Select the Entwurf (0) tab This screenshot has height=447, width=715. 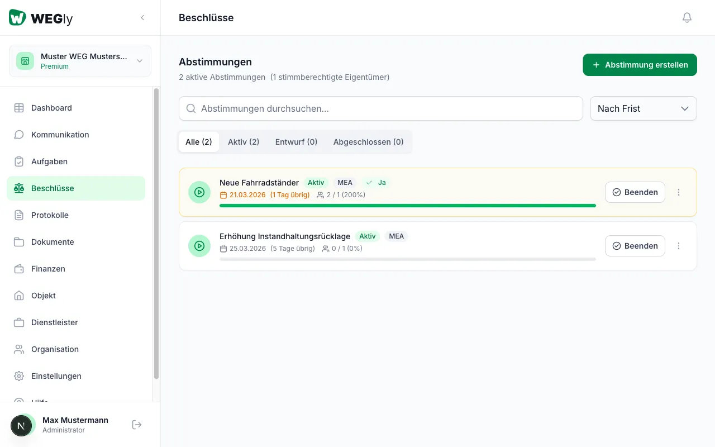[x=297, y=142]
